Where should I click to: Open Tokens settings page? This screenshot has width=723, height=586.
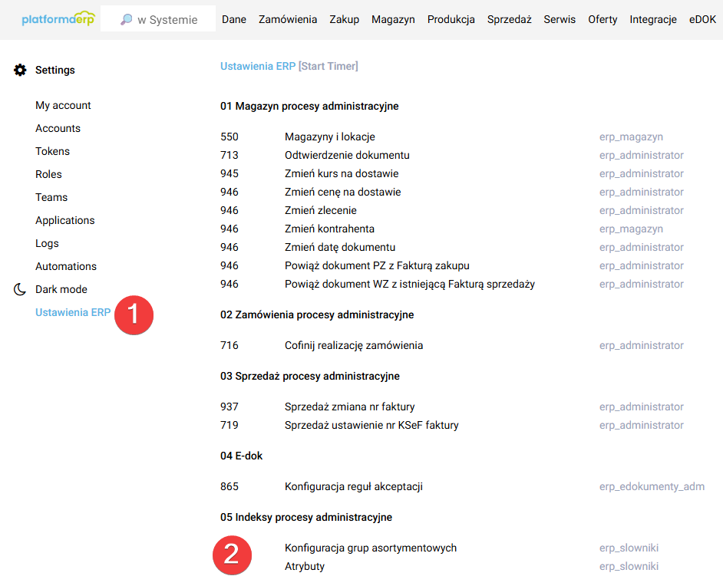(52, 151)
